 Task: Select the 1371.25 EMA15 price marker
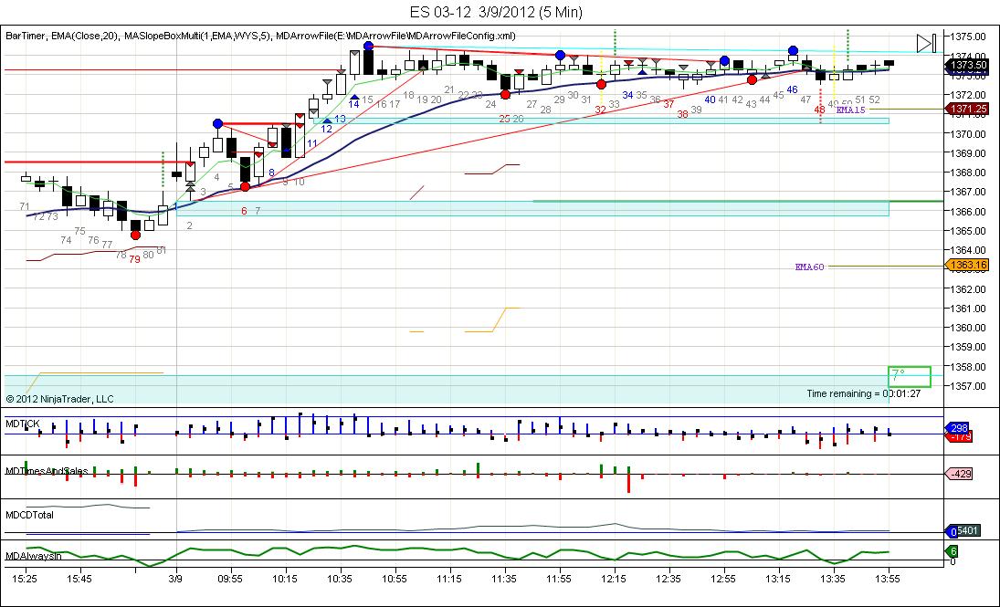[x=966, y=110]
